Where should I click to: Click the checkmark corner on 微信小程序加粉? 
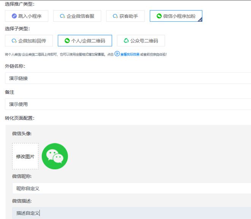point(200,19)
